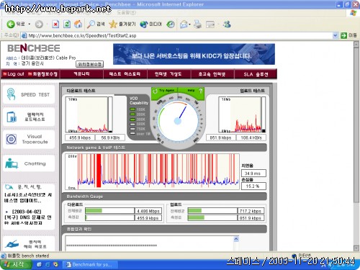
Task: Open overseas report sidebar item
Action: click(x=29, y=243)
